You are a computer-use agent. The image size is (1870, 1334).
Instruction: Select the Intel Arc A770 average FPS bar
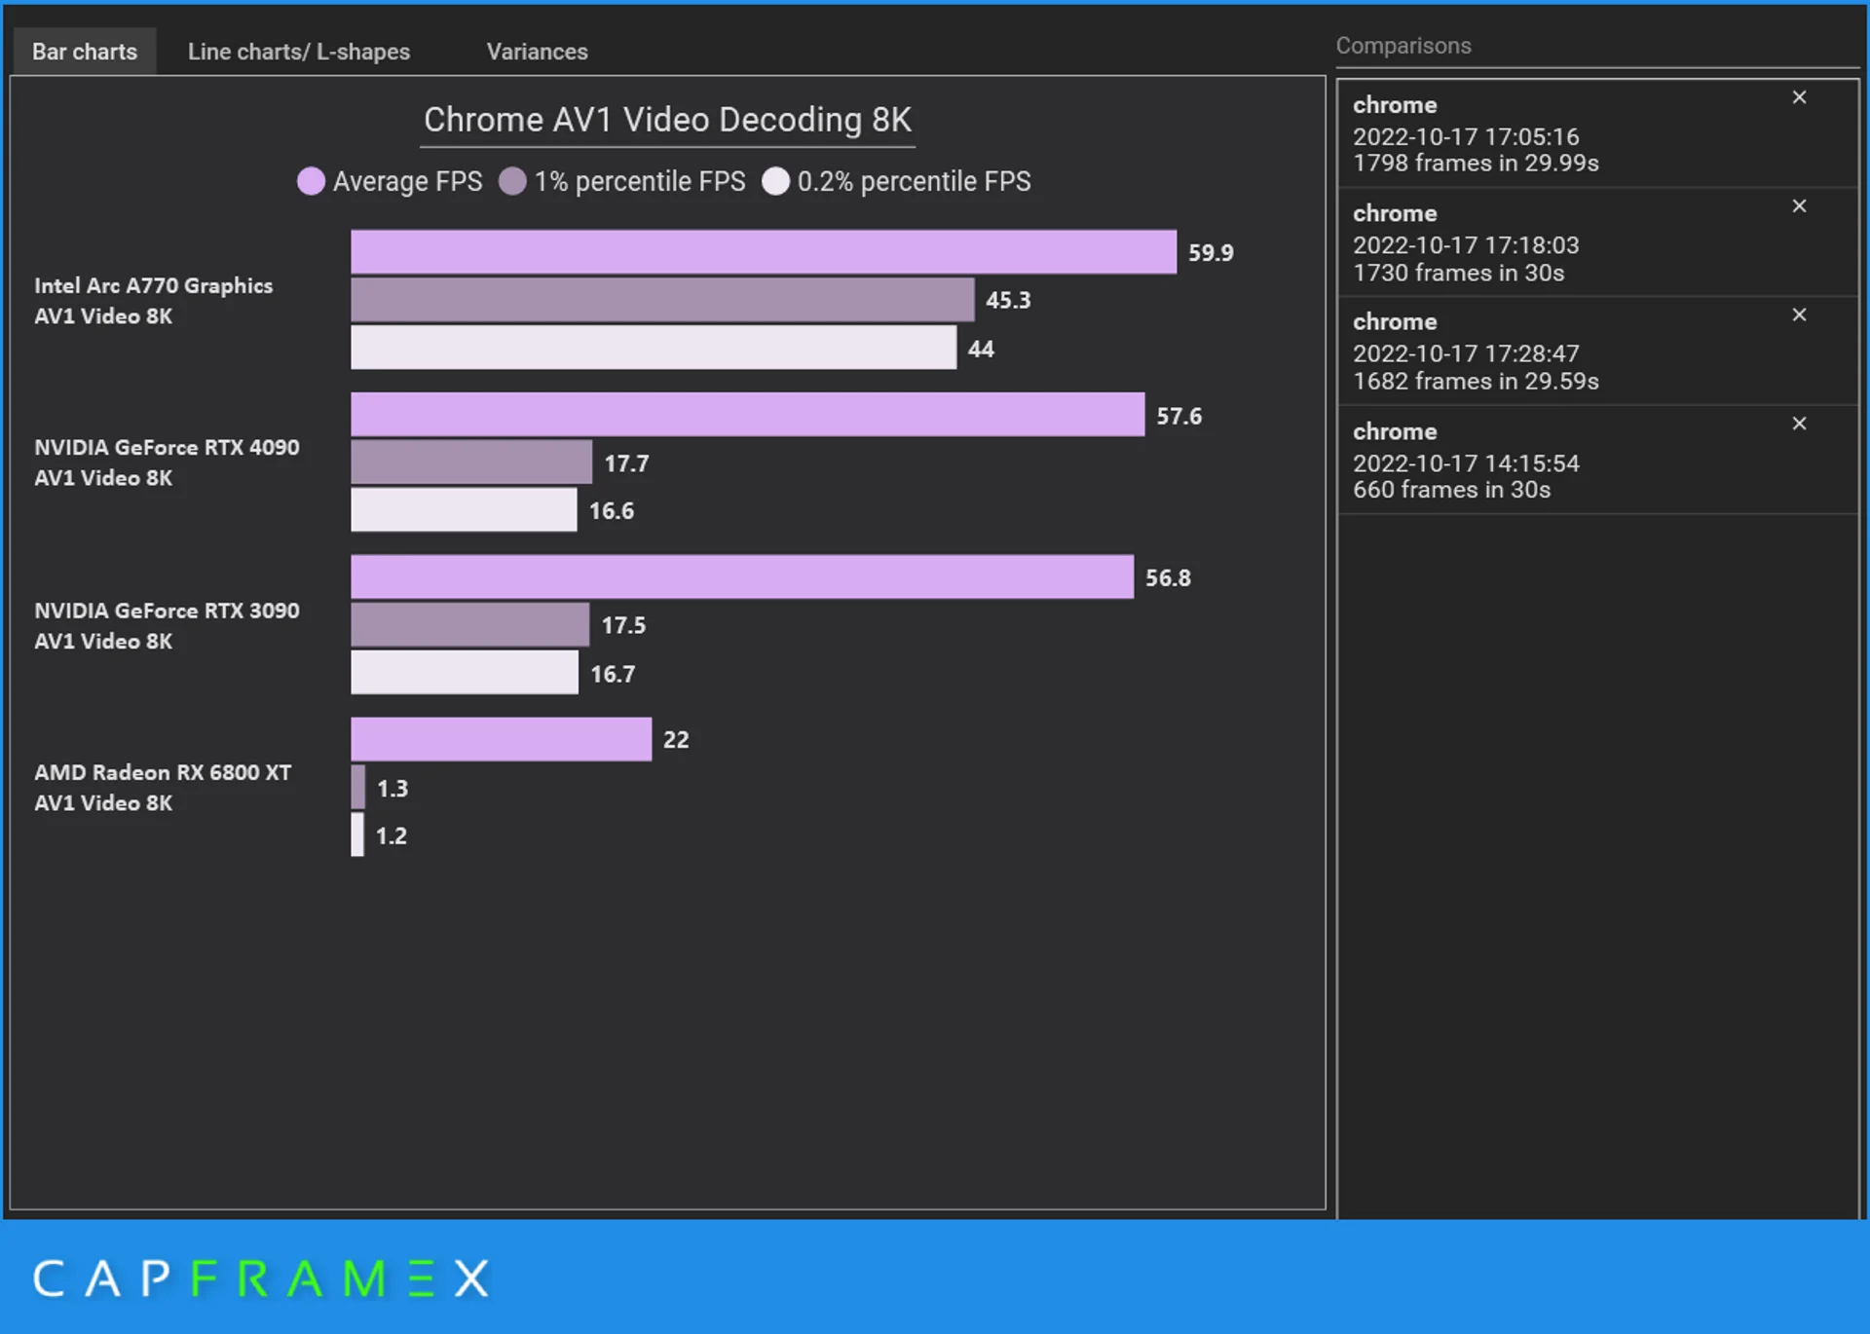click(x=760, y=251)
